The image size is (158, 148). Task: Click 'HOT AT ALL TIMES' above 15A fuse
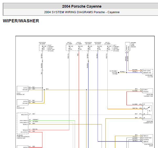pyautogui.click(x=69, y=43)
